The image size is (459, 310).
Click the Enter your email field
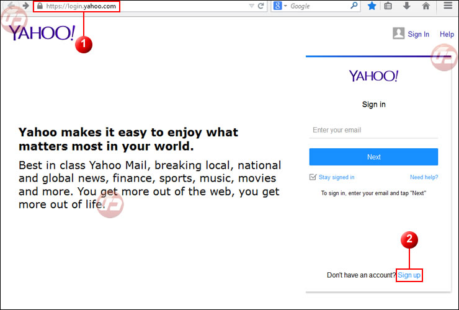pyautogui.click(x=373, y=130)
